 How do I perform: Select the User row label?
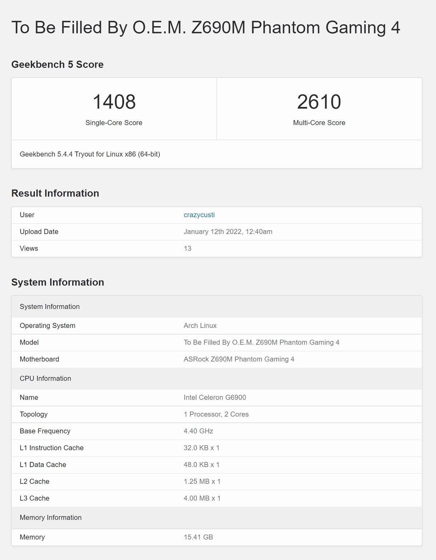pyautogui.click(x=27, y=215)
